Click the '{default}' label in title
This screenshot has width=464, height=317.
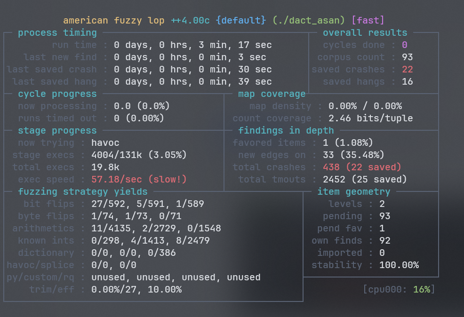point(241,20)
